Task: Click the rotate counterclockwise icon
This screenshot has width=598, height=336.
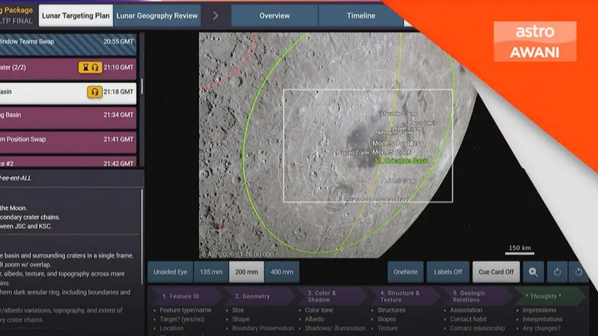Action: [579, 272]
